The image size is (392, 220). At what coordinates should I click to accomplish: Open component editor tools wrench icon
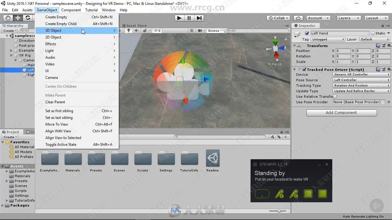pyautogui.click(x=192, y=31)
